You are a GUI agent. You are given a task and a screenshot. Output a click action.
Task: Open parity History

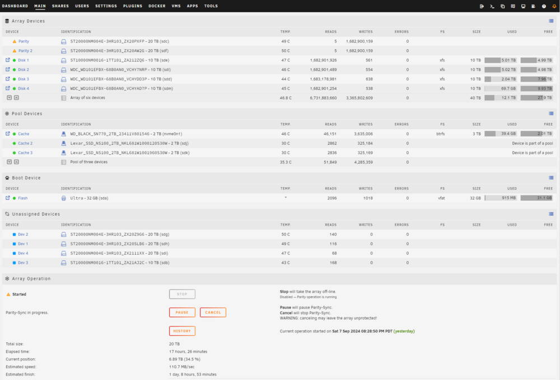tap(182, 331)
